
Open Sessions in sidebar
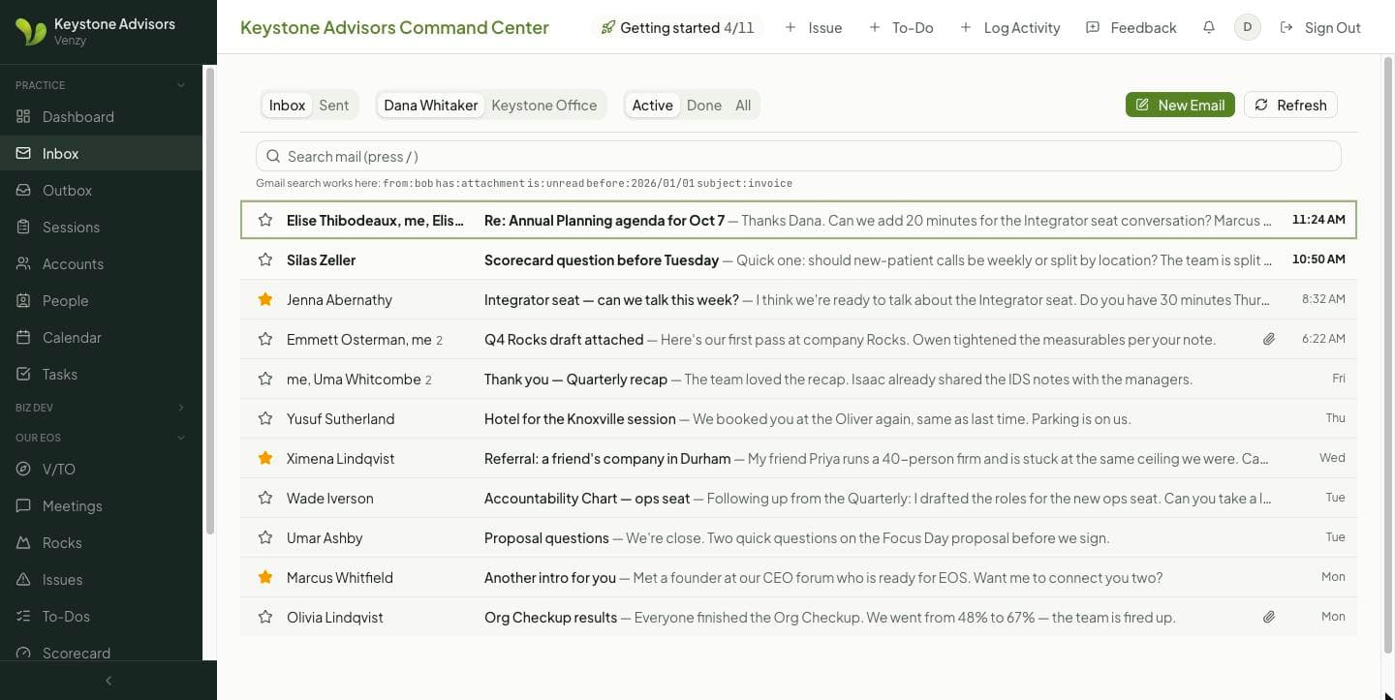coord(101,227)
